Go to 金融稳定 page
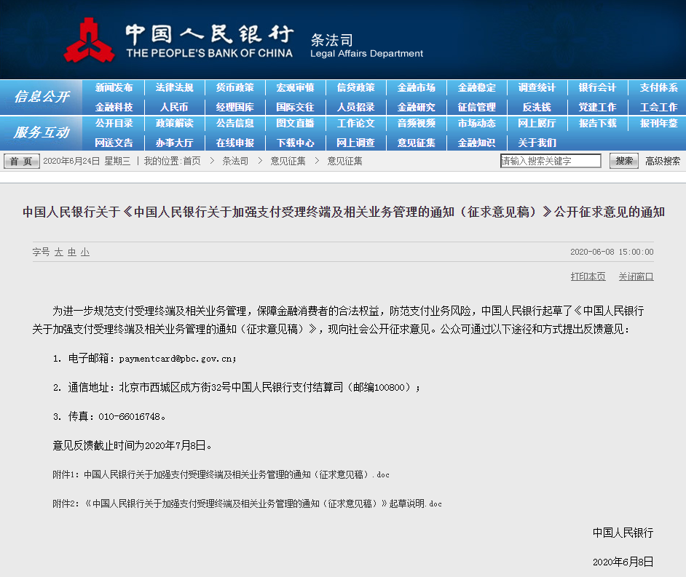This screenshot has height=577, width=686. pyautogui.click(x=476, y=88)
